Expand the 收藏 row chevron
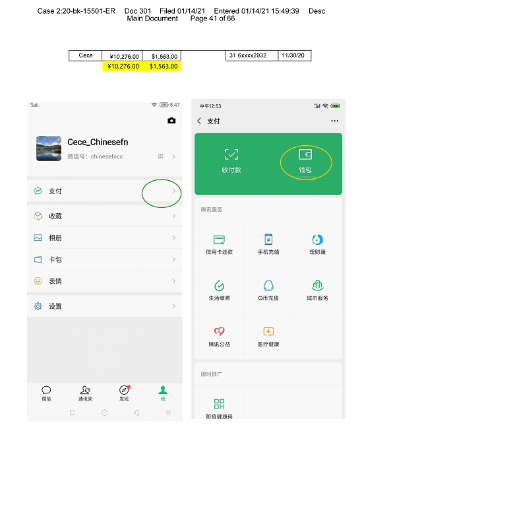The image size is (513, 528). (x=173, y=216)
